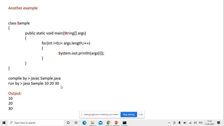224x126 pixels.
Task: Click the 'class Sample' line
Action: [19, 23]
